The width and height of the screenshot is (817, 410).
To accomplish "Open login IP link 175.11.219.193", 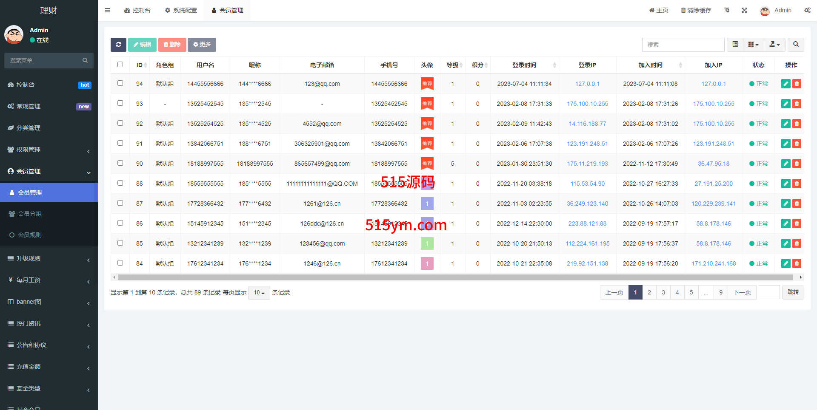I will pyautogui.click(x=587, y=164).
